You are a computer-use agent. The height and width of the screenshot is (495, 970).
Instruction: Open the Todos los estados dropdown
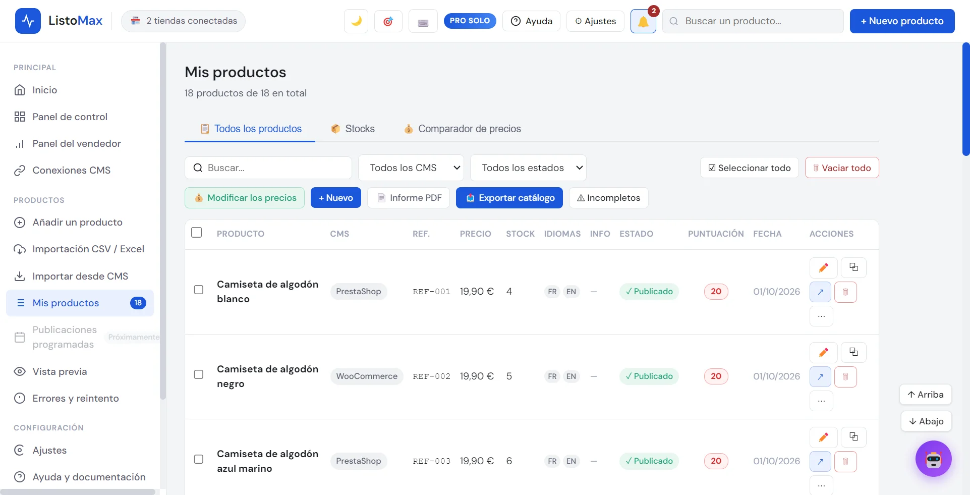tap(528, 168)
